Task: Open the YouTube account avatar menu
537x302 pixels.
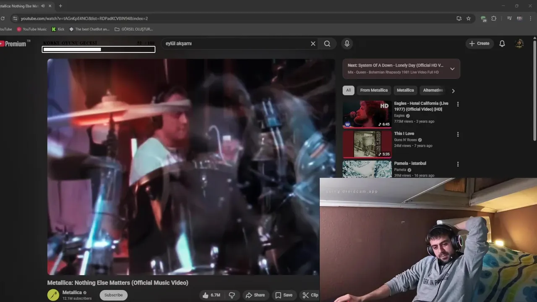Action: coord(519,44)
